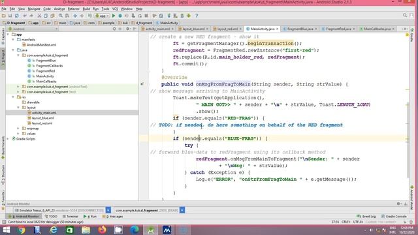Click the Replace toolbar icon
Image resolution: width=418 pixels, height=235 pixels.
click(x=67, y=16)
